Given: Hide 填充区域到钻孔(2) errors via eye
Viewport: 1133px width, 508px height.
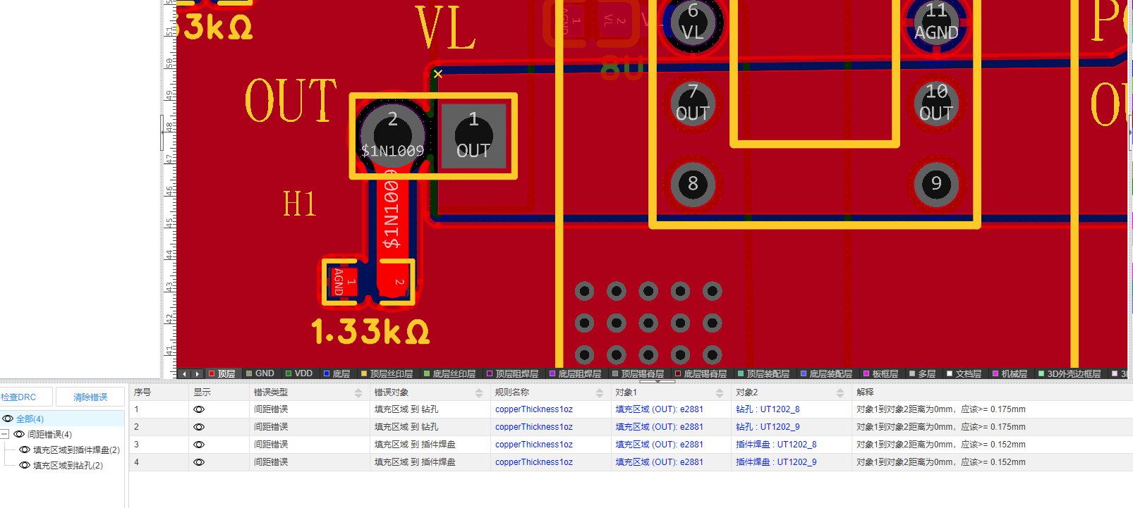Looking at the screenshot, I should (25, 466).
